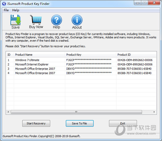Sort by the Product Name column header
Screen dimensions: 162x141
click(39, 55)
